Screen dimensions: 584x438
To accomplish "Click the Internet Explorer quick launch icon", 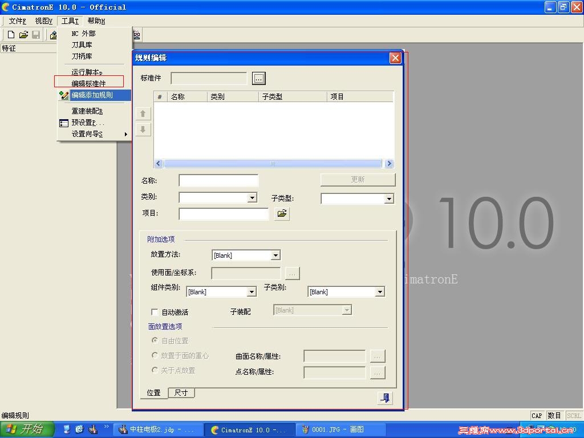I will pyautogui.click(x=79, y=429).
